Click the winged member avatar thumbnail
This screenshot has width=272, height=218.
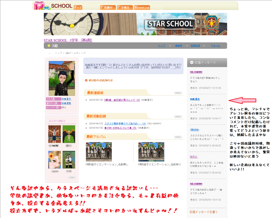[x=69, y=134]
